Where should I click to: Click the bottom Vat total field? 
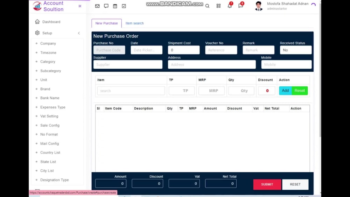click(184, 183)
